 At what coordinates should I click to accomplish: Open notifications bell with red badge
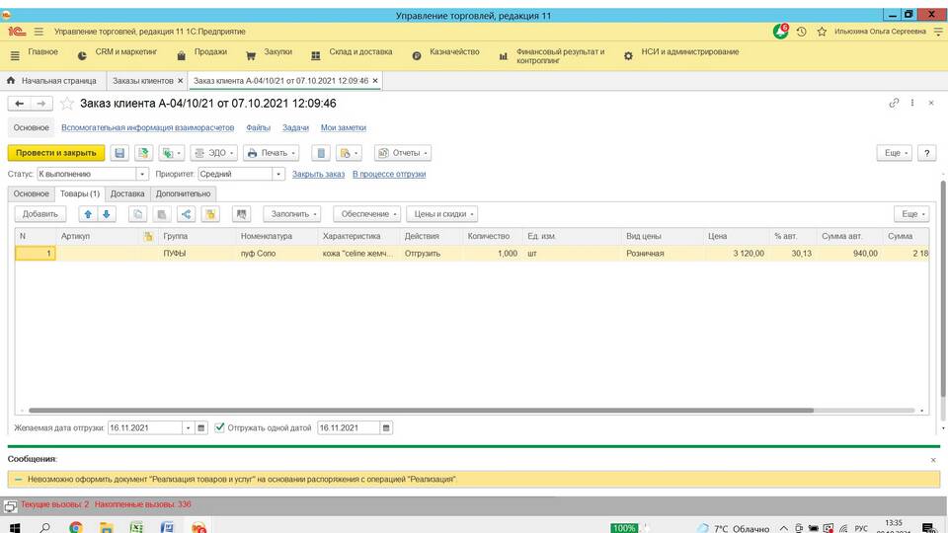coord(781,32)
